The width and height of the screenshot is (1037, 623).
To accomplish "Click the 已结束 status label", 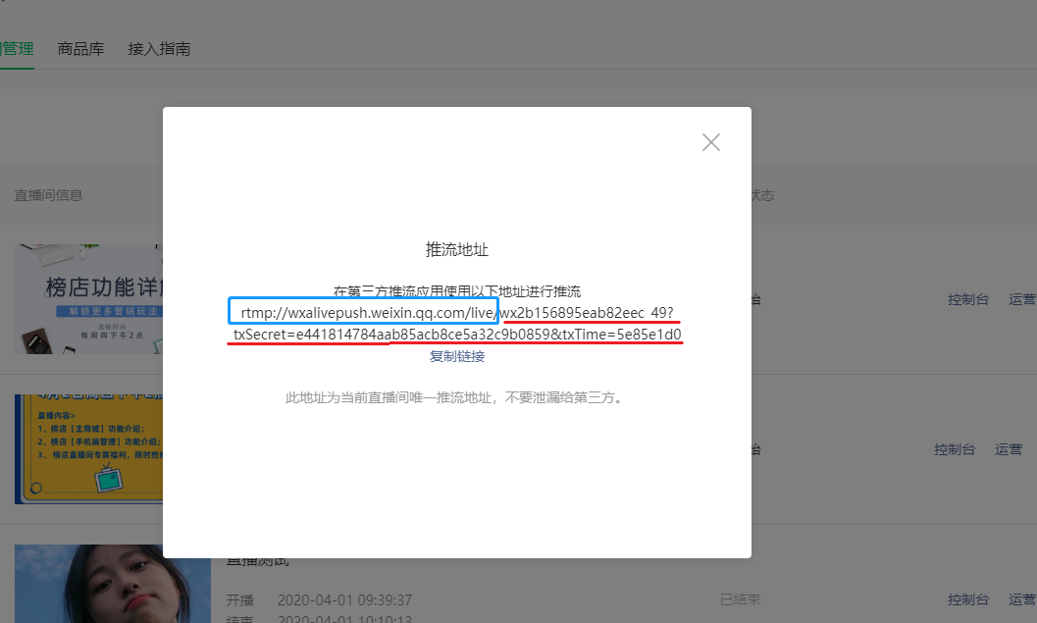I will point(740,599).
